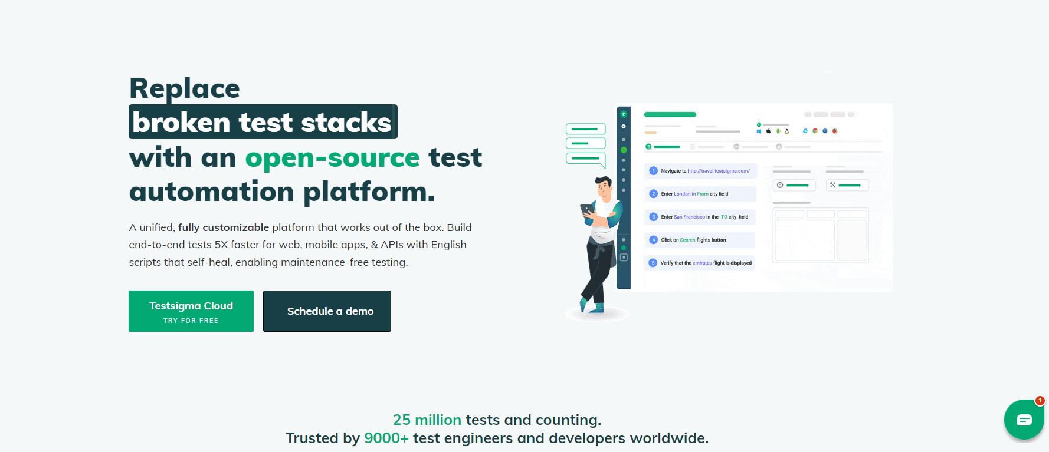This screenshot has height=452, width=1049.
Task: Click the bold 'fully customizable' text
Action: pyautogui.click(x=224, y=227)
